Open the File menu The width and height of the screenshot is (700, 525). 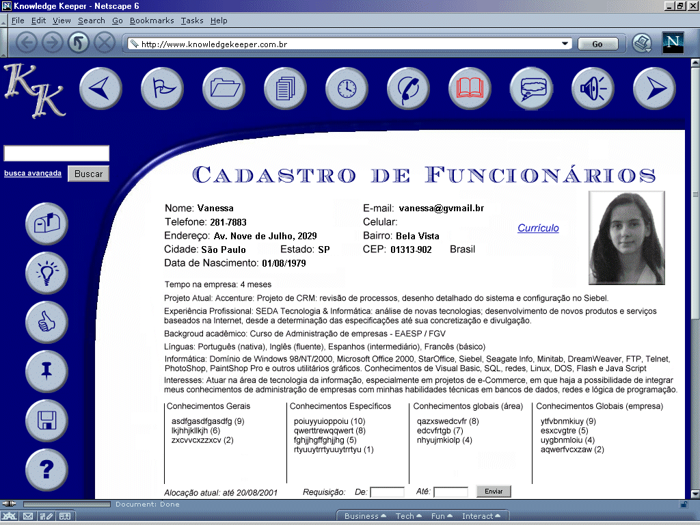point(18,21)
